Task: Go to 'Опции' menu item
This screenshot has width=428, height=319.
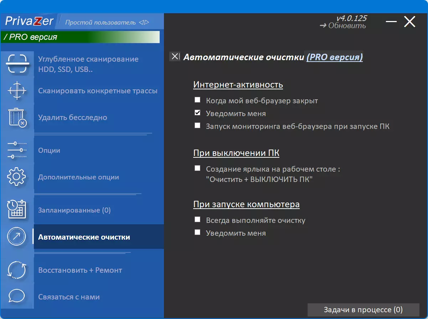Action: tap(49, 150)
